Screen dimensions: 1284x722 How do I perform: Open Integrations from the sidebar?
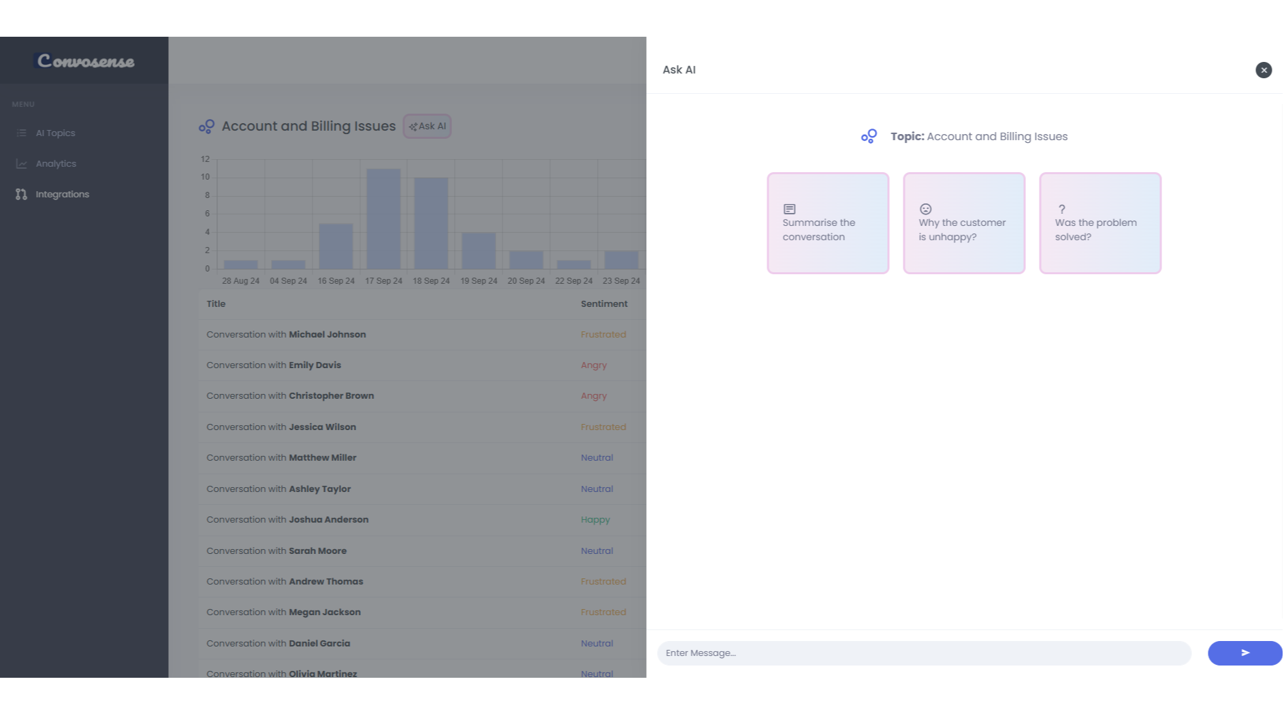pos(62,195)
